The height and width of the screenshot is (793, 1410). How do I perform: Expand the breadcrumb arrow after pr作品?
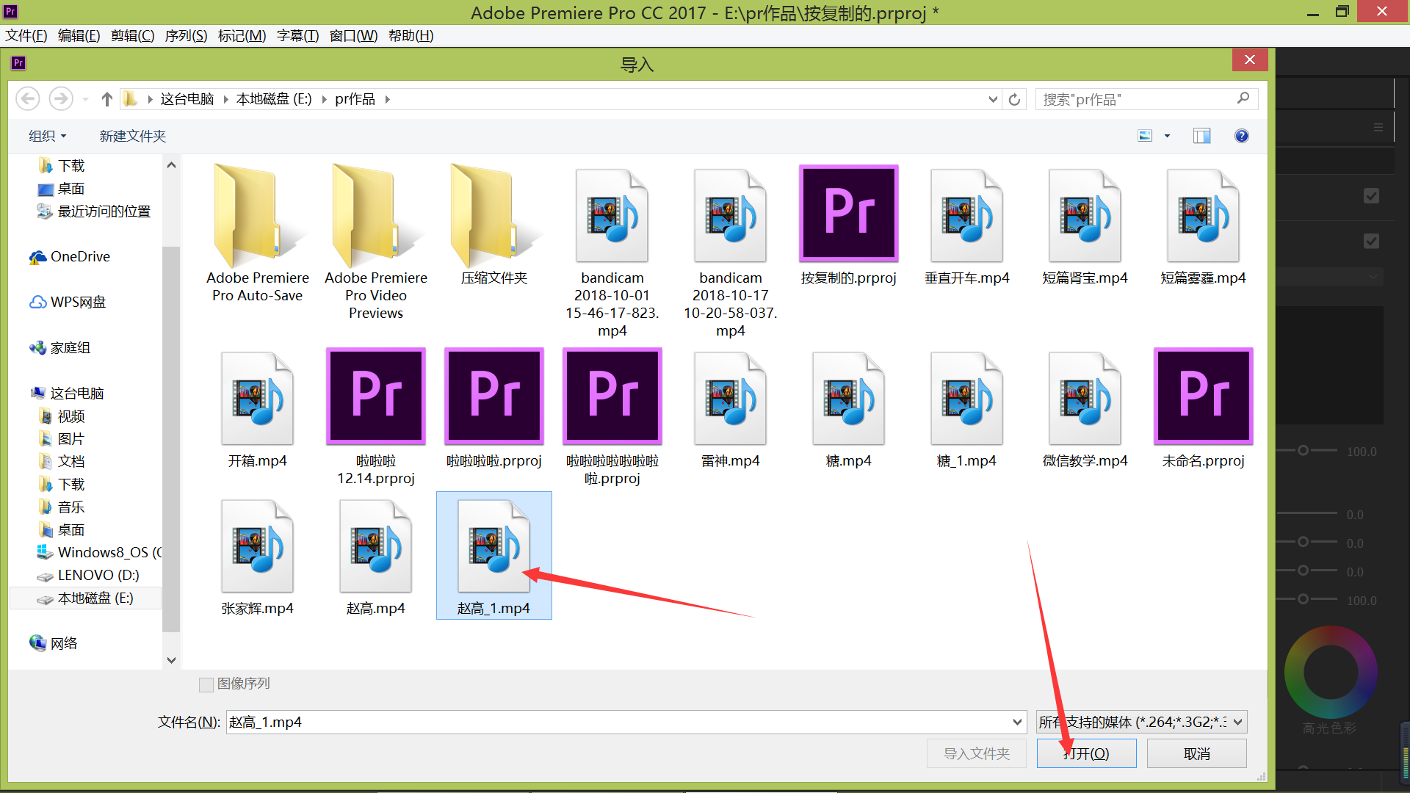[387, 99]
